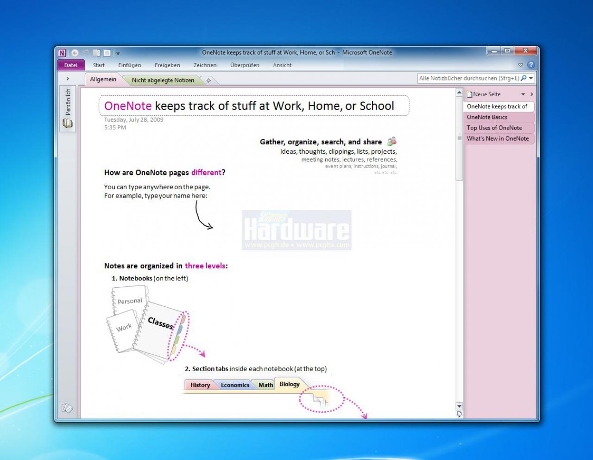The image size is (593, 460).
Task: Click the people icon beside 'and share'
Action: tap(392, 141)
